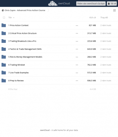
Task: Sort by Tên column header arrow
Action: pos(14,18)
